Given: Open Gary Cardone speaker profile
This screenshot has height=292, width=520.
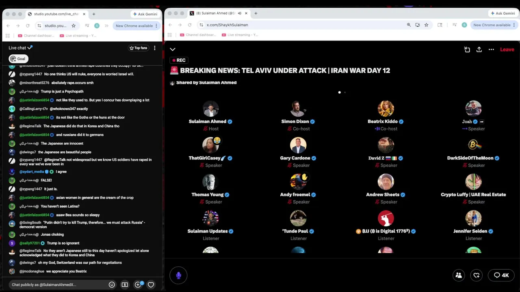Looking at the screenshot, I should (298, 145).
